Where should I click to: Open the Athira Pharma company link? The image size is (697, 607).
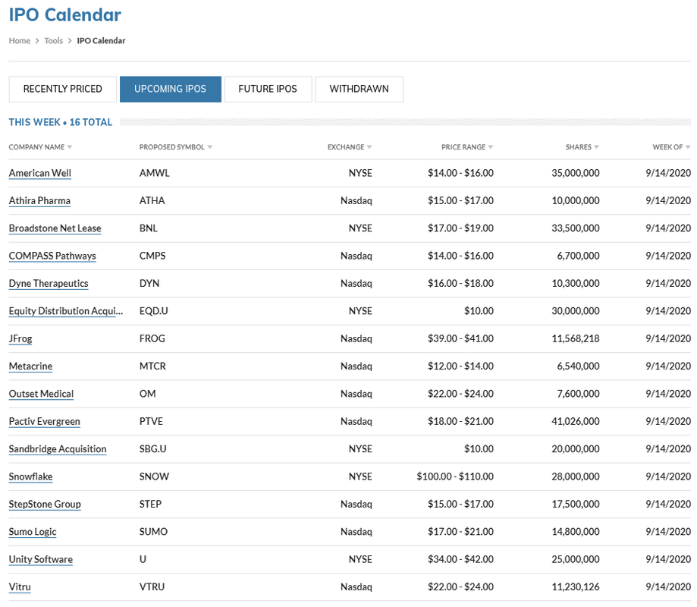39,201
